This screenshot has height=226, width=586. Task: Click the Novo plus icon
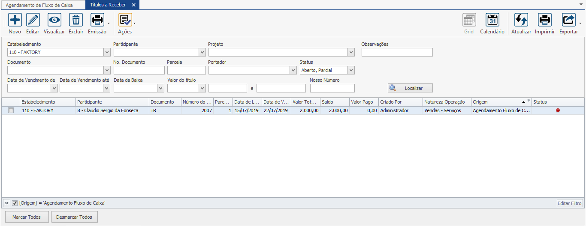click(x=15, y=20)
